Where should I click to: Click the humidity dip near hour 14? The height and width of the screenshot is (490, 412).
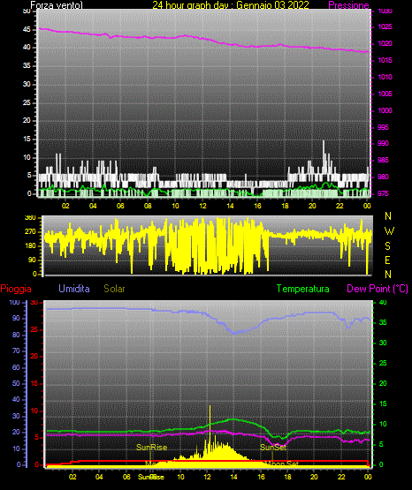click(234, 333)
